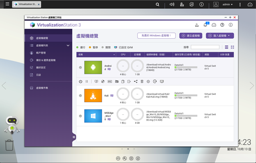Open the resource monitor gauge icon in app header
256x163 pixels.
214,25
